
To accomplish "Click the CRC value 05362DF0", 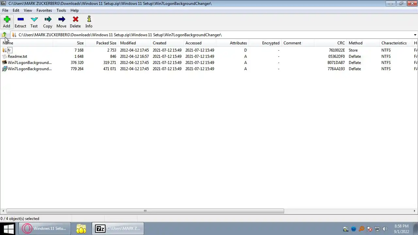I will point(336,56).
